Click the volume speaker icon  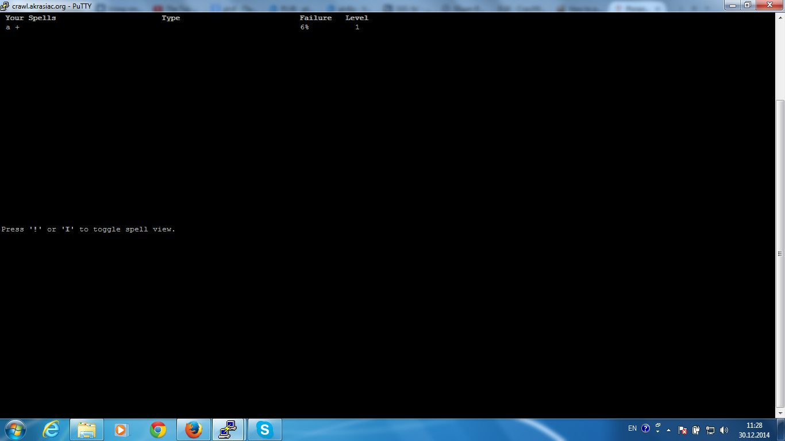pyautogui.click(x=724, y=430)
